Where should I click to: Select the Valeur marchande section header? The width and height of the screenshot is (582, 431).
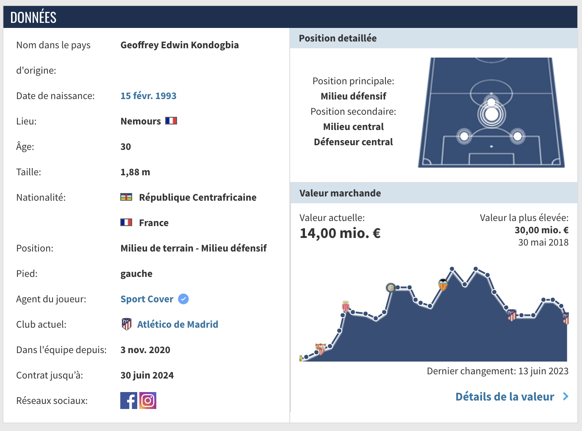tap(340, 193)
